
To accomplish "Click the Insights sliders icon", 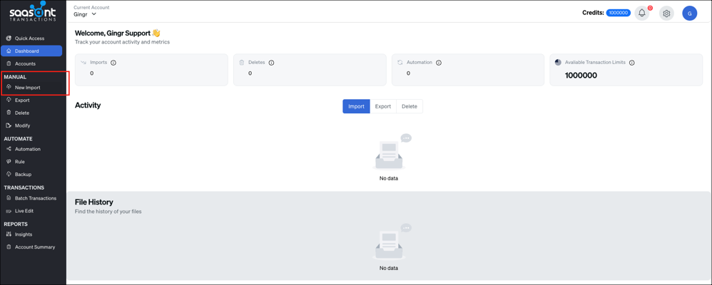I will point(9,234).
